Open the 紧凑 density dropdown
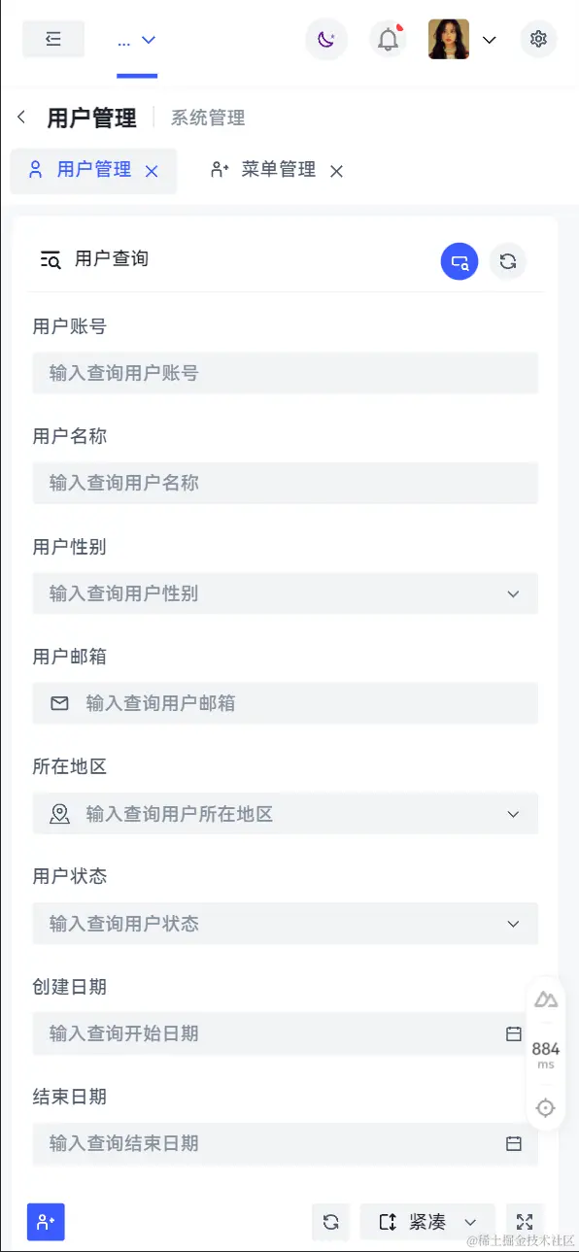Screen dimensions: 579x1252 [427, 1222]
